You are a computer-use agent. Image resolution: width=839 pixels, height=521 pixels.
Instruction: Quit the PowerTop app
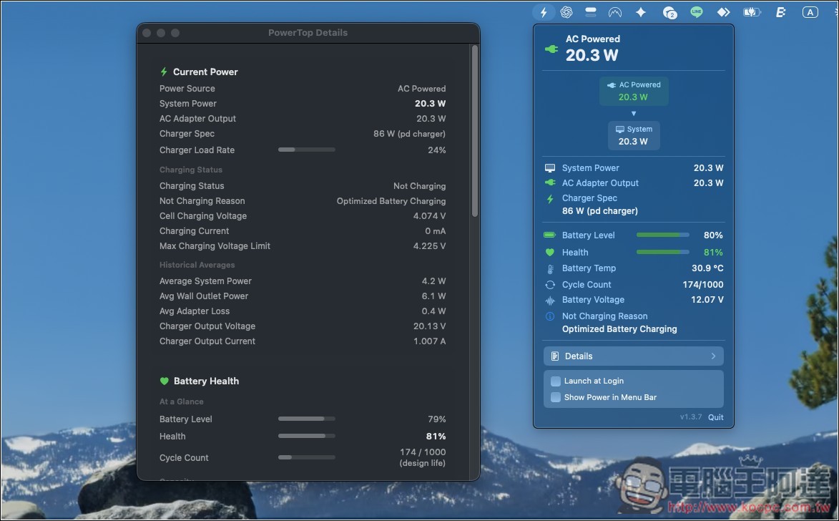[x=715, y=417]
